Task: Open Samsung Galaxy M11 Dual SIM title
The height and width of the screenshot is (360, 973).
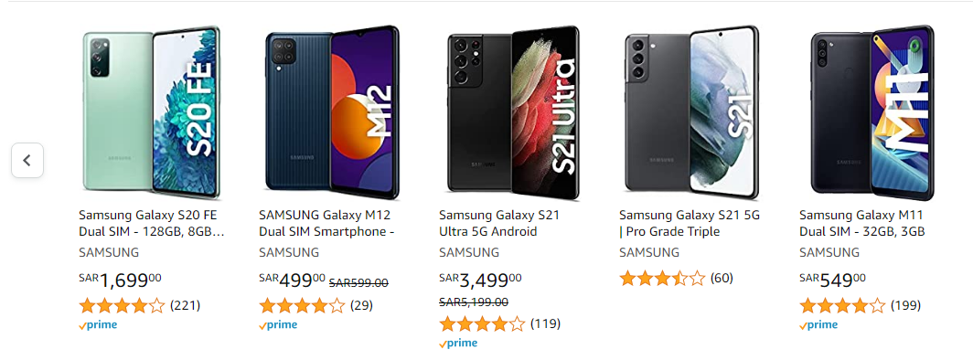Action: click(x=862, y=224)
